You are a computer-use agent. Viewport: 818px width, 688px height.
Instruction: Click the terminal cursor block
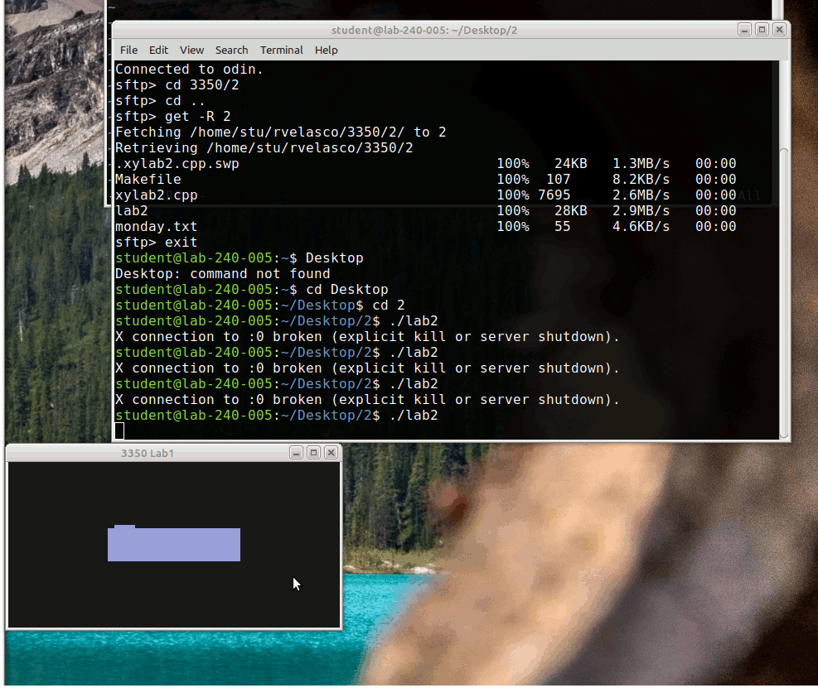[x=119, y=431]
